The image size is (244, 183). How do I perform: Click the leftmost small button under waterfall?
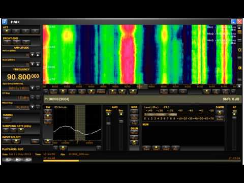coord(46,91)
